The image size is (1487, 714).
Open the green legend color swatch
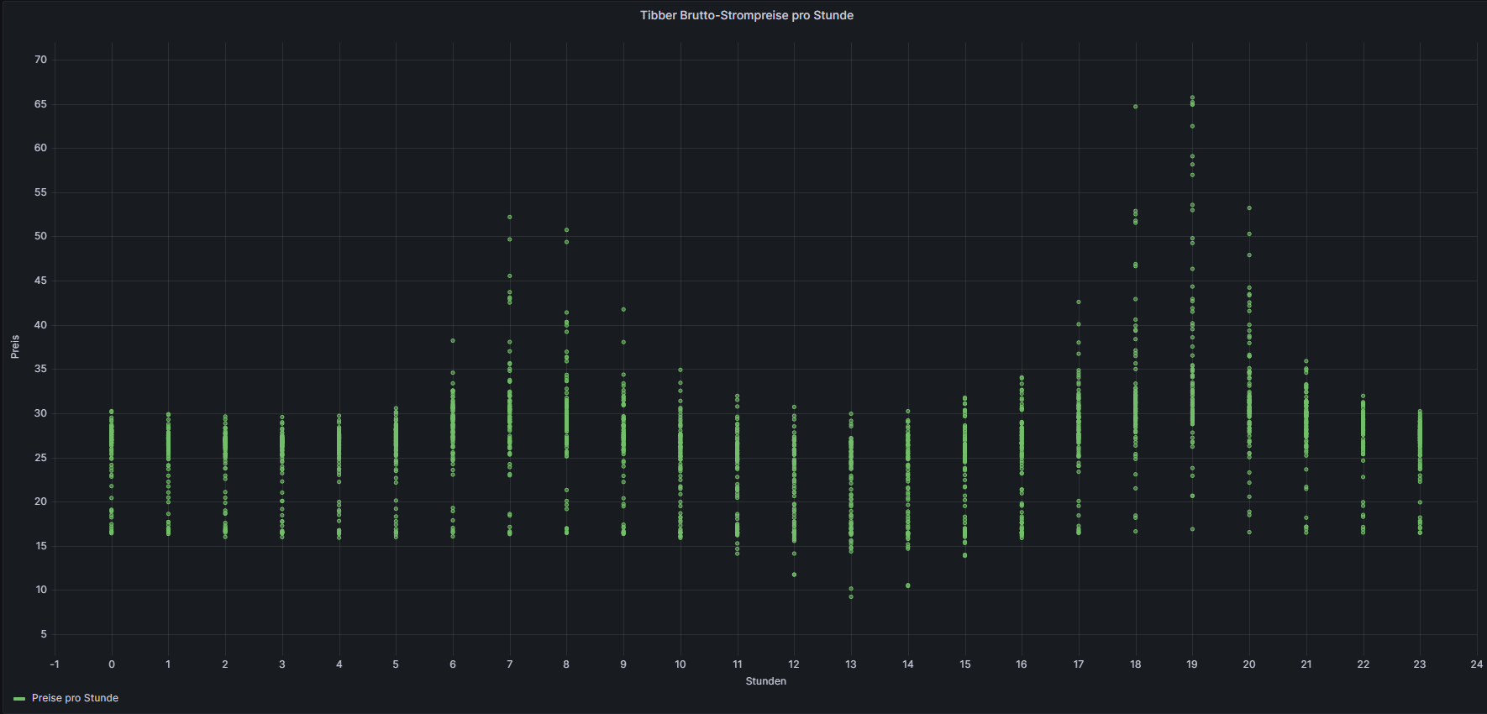pos(19,699)
